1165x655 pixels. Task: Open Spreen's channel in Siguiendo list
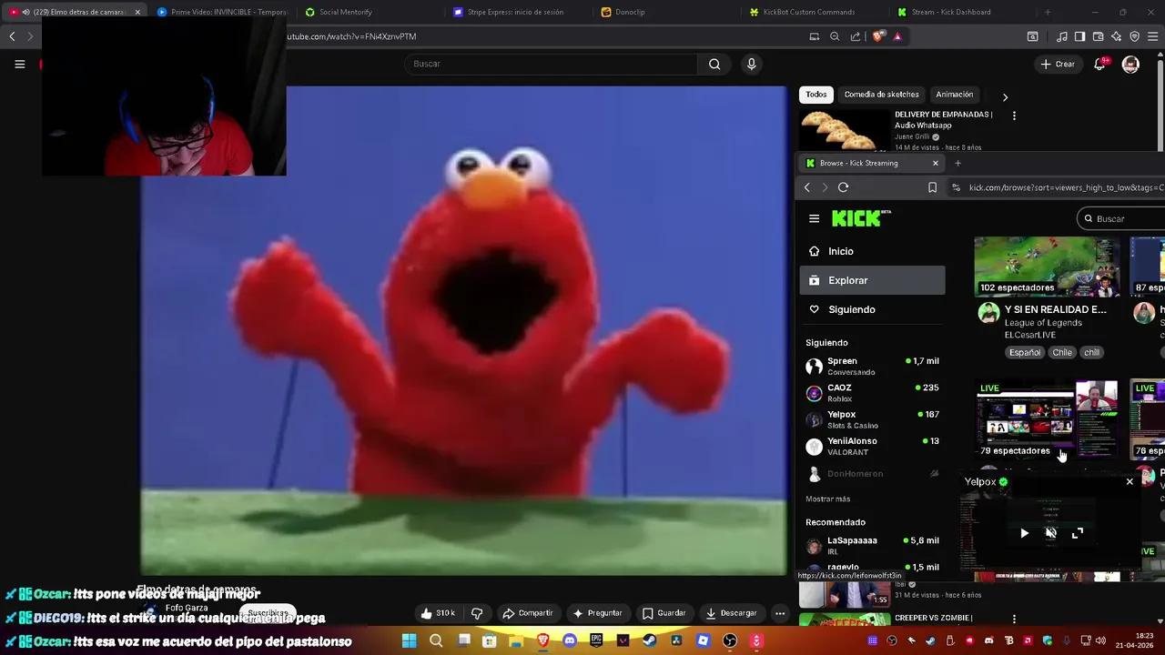(872, 366)
